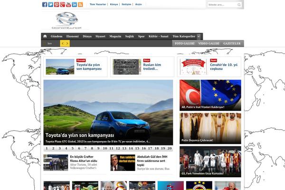
Task: Open the Tüm Kategoriler menu item
Action: click(184, 37)
